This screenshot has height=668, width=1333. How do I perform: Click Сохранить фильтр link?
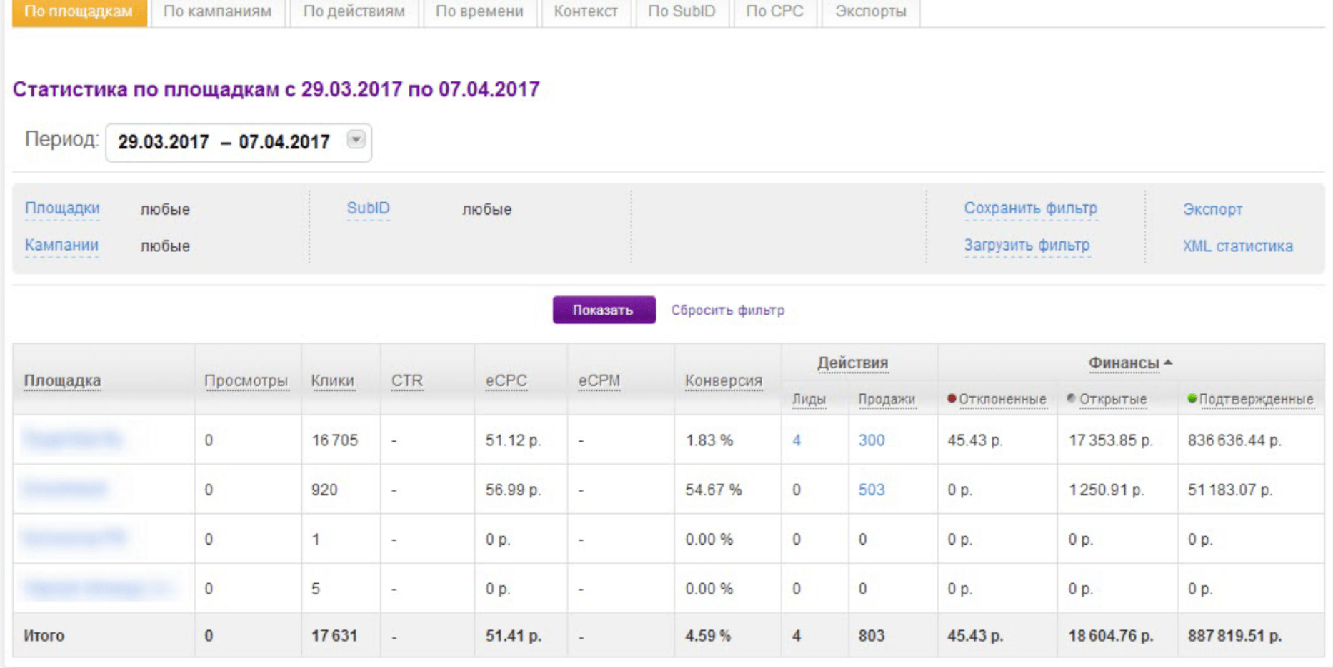[x=1030, y=208]
